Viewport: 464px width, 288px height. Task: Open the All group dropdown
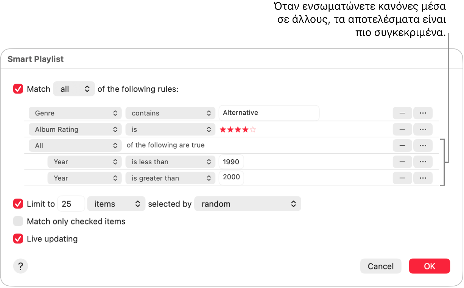click(75, 145)
